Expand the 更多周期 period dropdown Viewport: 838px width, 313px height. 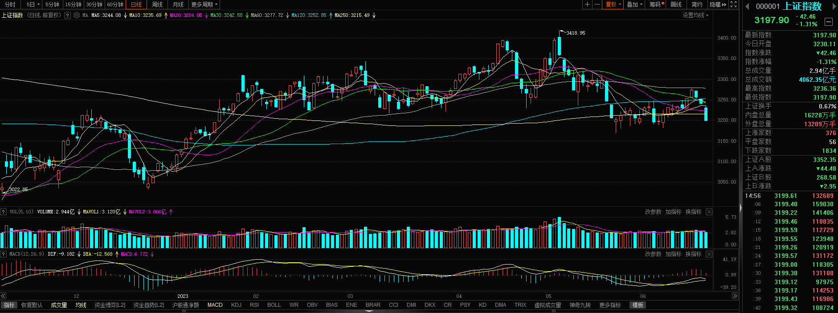[x=204, y=4]
